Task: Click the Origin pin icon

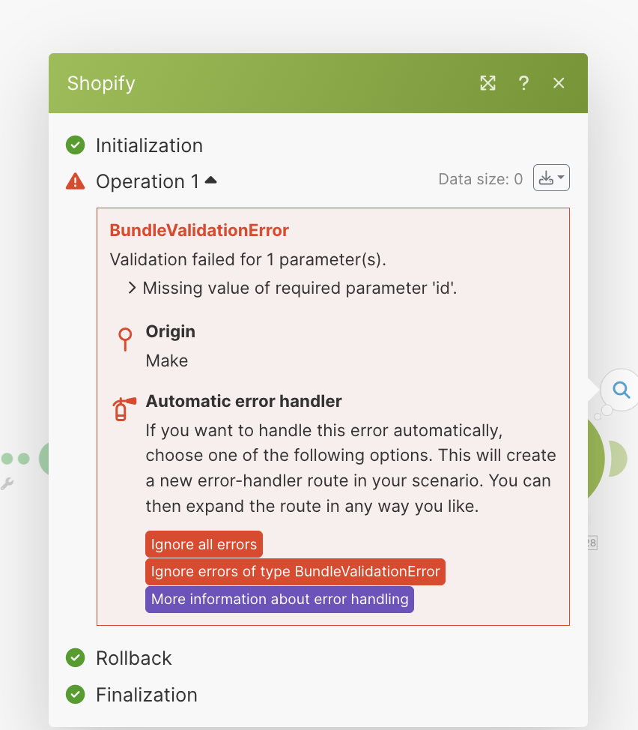Action: pos(125,339)
